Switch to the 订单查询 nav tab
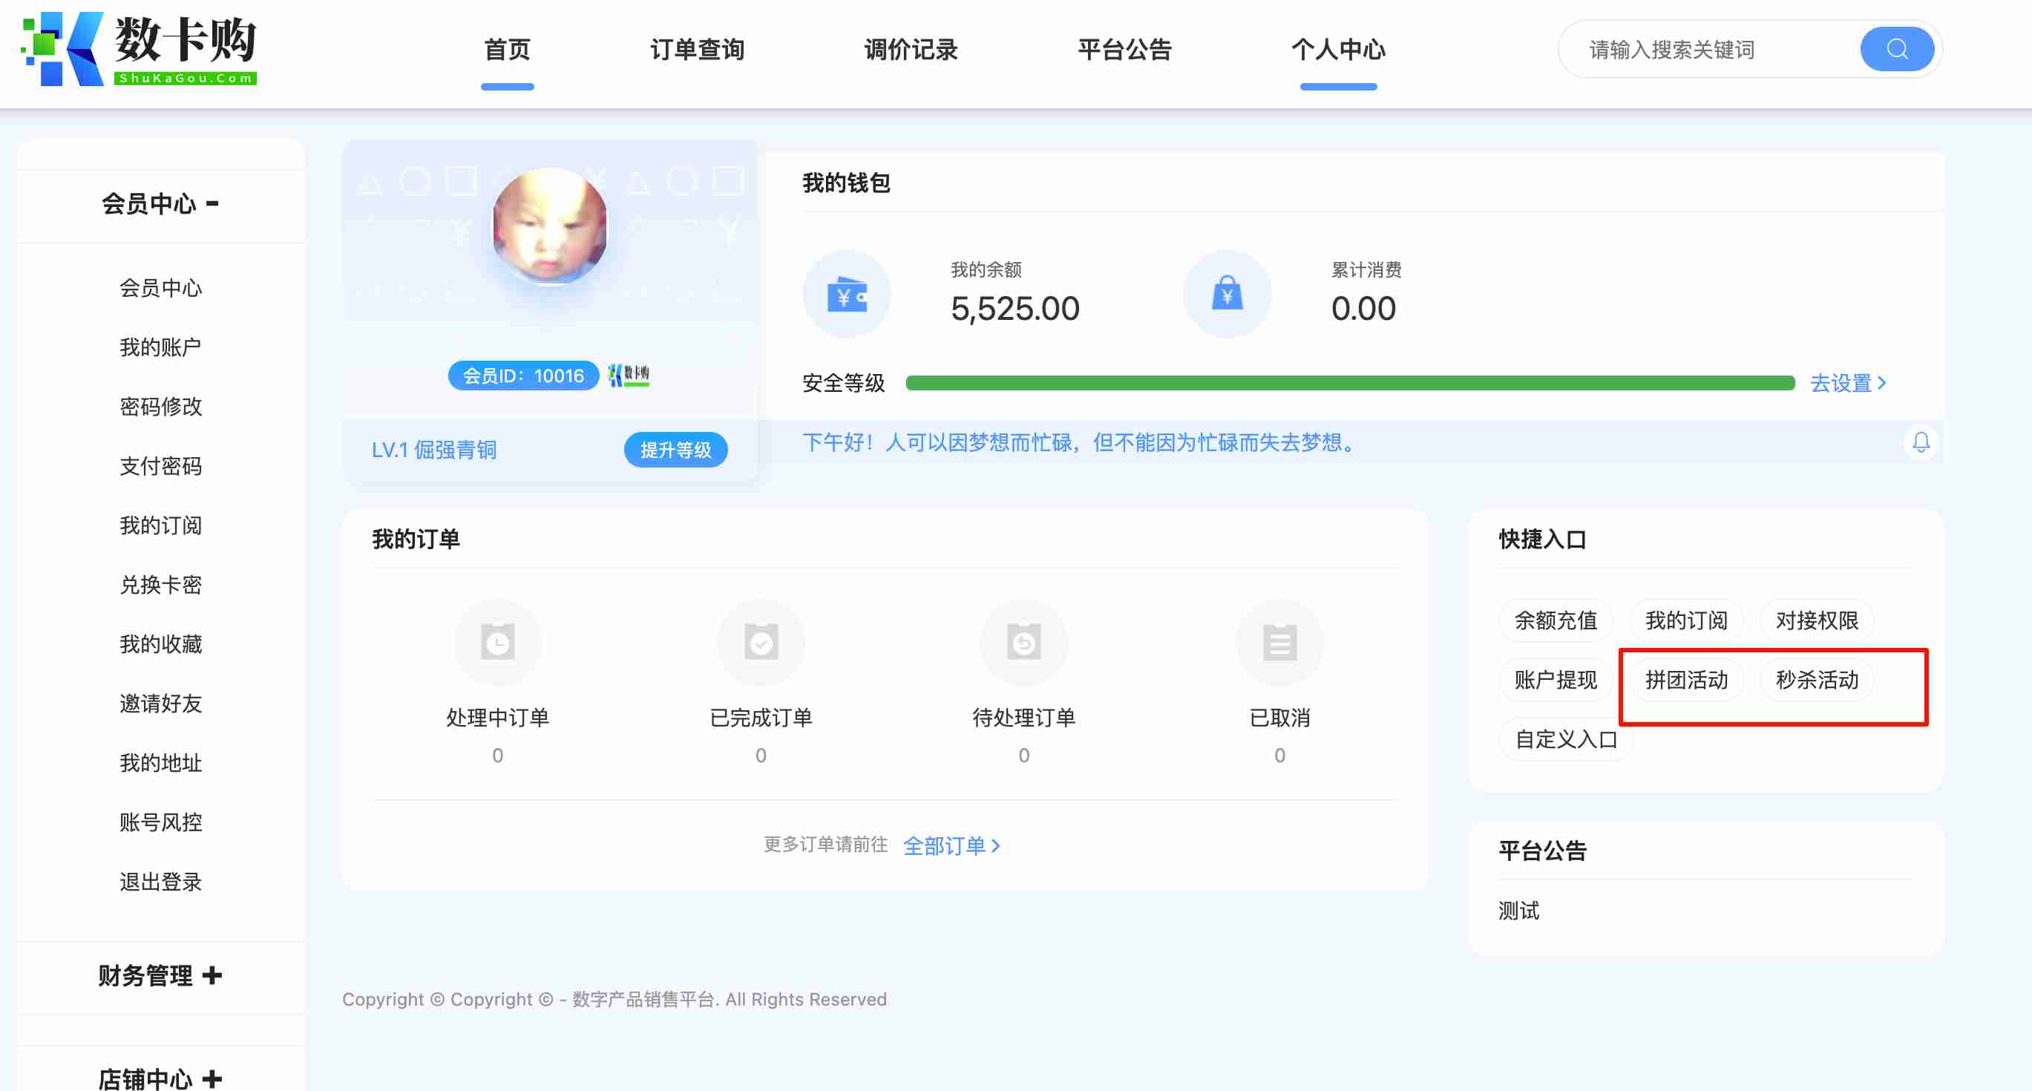This screenshot has width=2032, height=1091. tap(697, 50)
